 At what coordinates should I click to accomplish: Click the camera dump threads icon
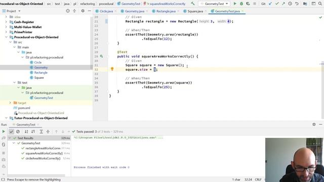(x=4, y=160)
